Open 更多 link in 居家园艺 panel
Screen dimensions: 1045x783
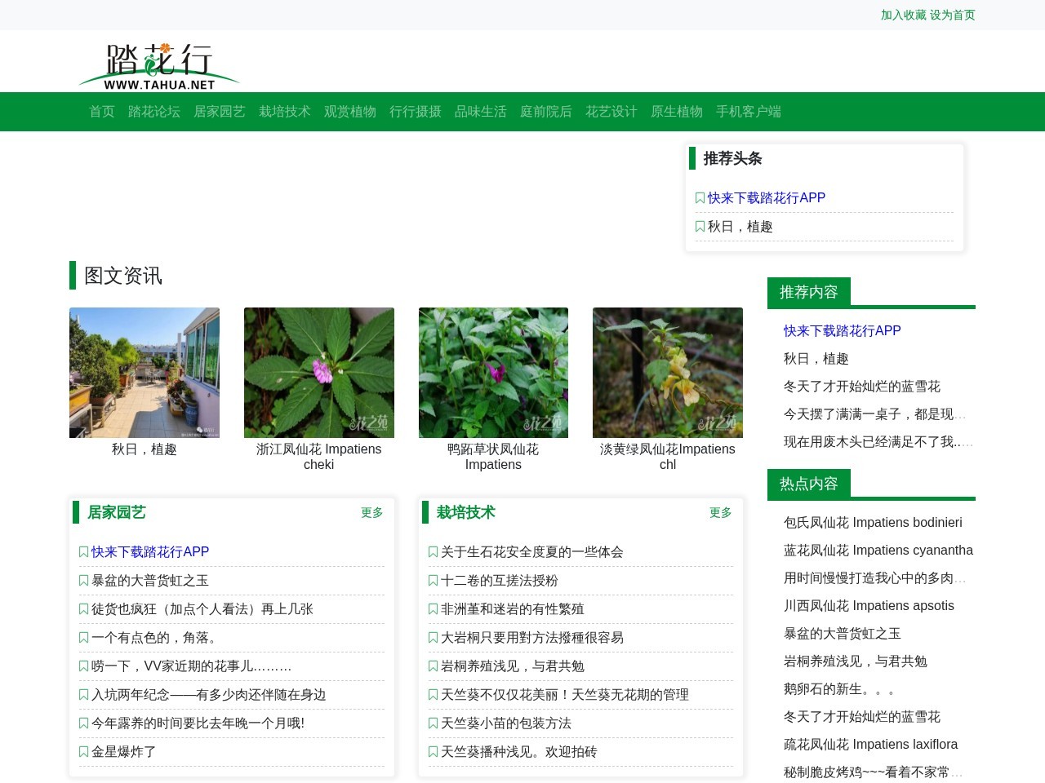pyautogui.click(x=371, y=514)
